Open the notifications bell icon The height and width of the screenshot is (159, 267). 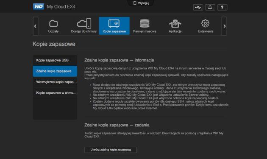[x=210, y=7]
